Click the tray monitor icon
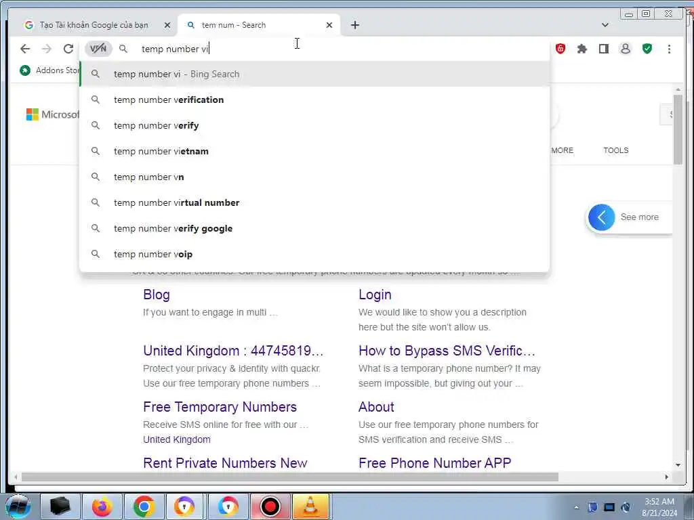This screenshot has width=694, height=520. 609,507
